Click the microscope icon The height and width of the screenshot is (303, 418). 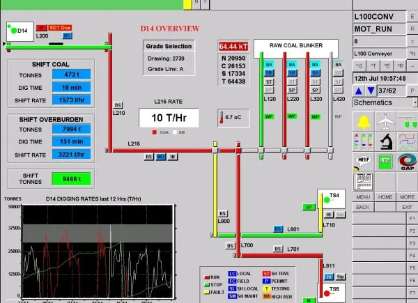(385, 141)
